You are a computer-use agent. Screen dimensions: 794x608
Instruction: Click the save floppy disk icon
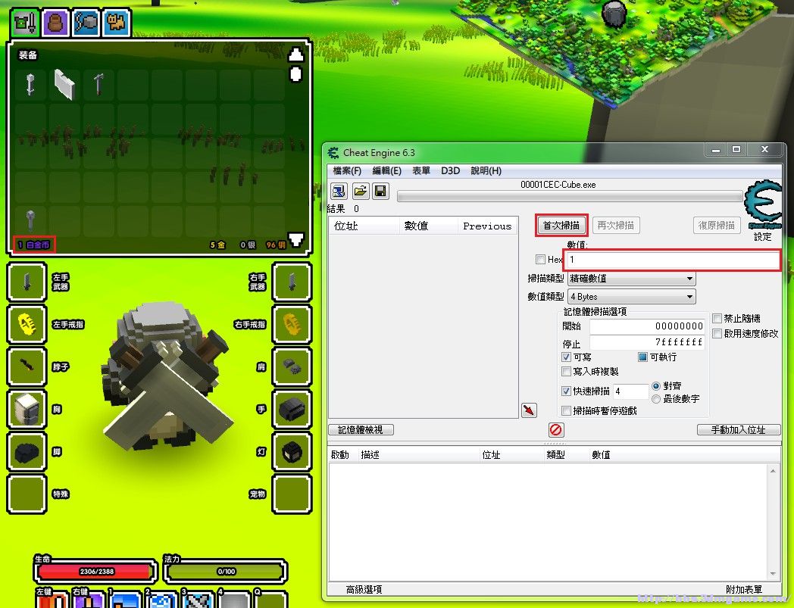380,192
